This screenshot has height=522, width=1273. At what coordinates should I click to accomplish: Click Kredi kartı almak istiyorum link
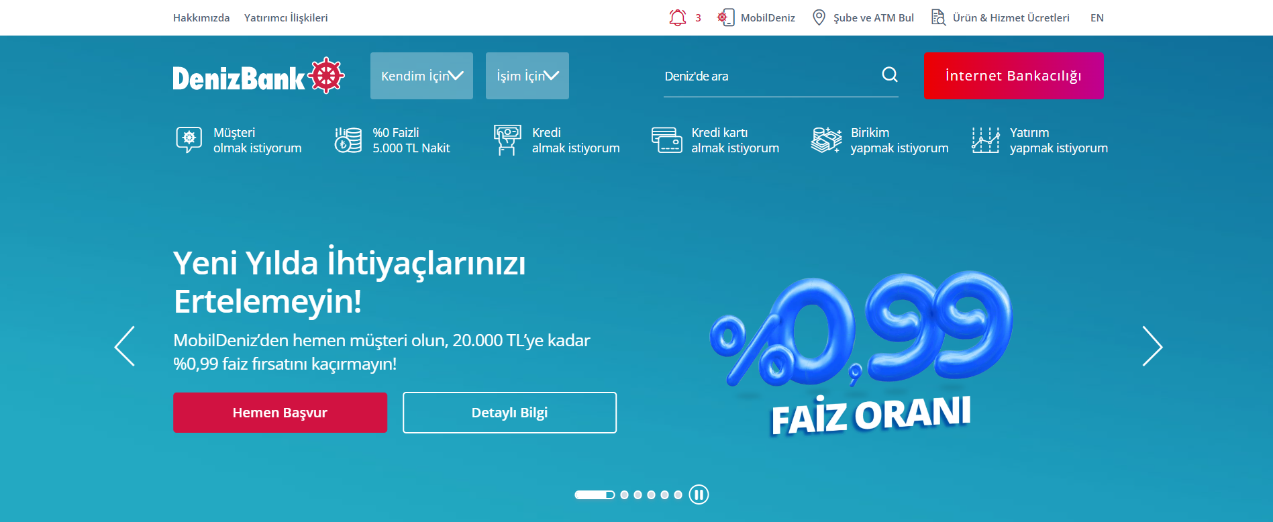point(735,140)
